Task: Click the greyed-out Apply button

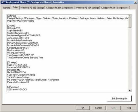Action: [x=114, y=108]
